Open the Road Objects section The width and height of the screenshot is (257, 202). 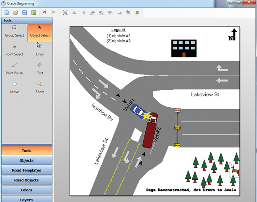click(x=26, y=180)
